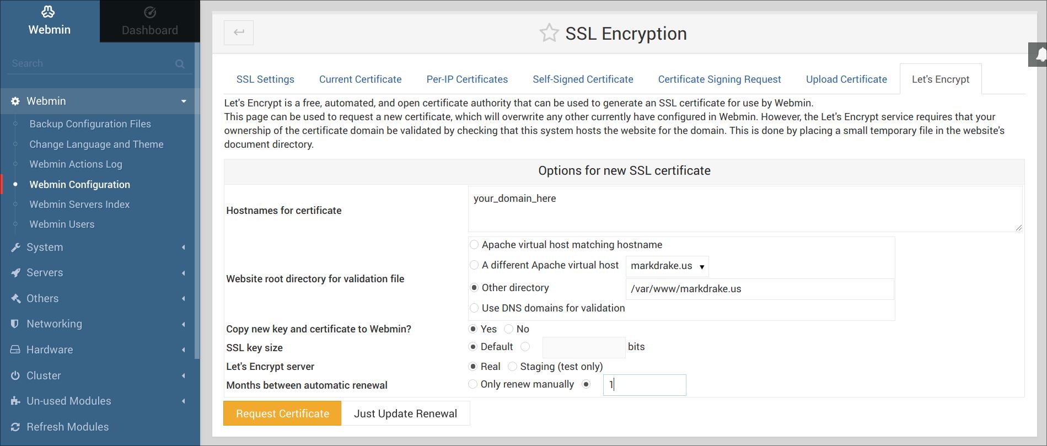Select the Let's Encrypt tab
Screen dimensions: 1047x446
[941, 79]
